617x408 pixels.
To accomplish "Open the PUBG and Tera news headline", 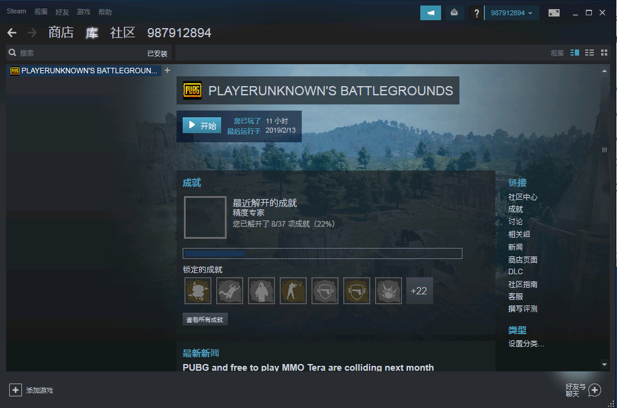I will point(308,368).
